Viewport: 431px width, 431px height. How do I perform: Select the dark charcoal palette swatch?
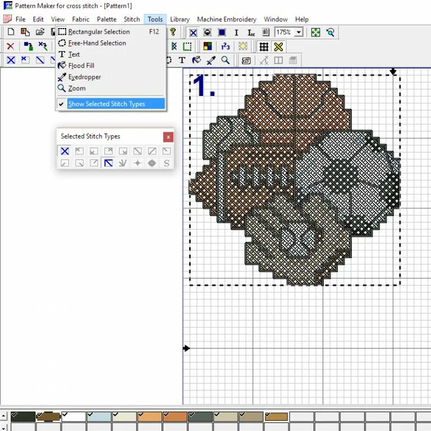[x=23, y=416]
